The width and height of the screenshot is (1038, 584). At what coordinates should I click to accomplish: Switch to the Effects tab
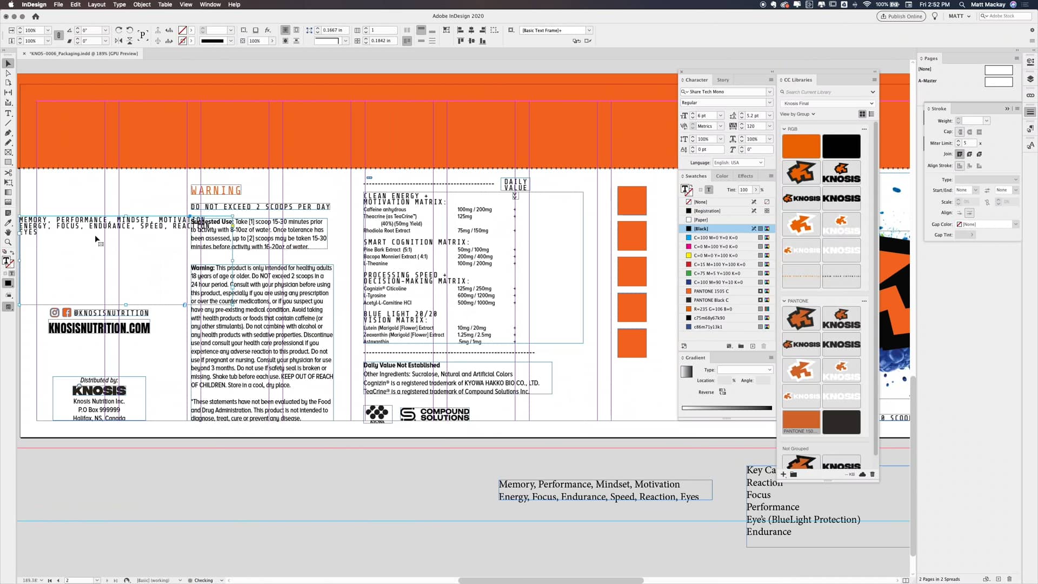[x=746, y=176]
